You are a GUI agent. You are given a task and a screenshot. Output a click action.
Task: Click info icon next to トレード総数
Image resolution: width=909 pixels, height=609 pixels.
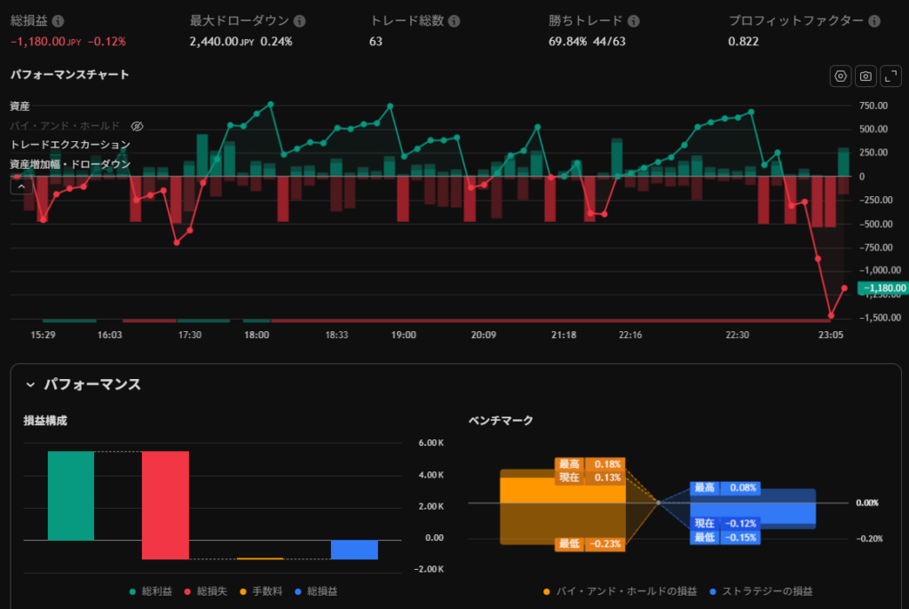point(454,20)
